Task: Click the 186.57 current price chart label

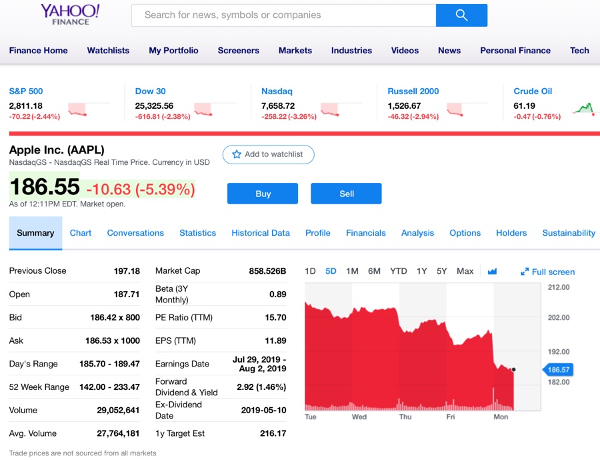Action: 558,370
